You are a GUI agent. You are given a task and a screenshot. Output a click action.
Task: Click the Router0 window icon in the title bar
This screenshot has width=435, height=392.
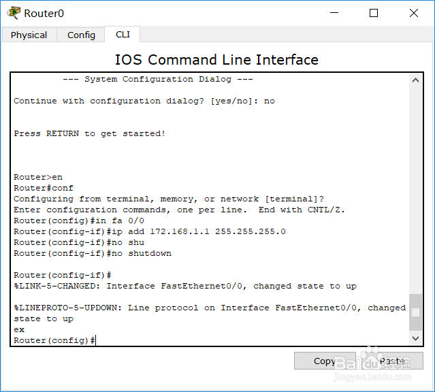pos(14,13)
